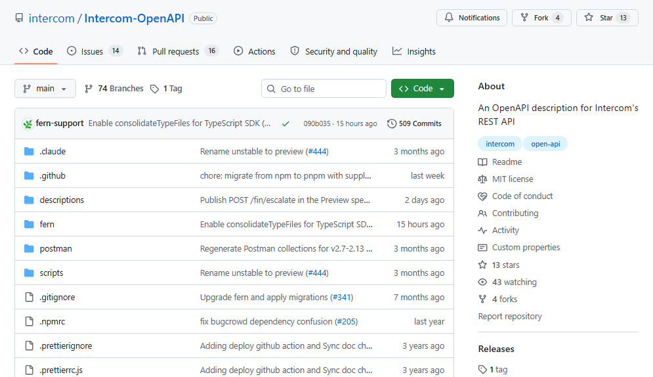The image size is (653, 377).
Task: Open commit message Regenerate Postman collections
Action: pyautogui.click(x=286, y=249)
